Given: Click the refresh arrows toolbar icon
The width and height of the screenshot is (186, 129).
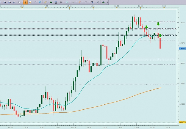Looking at the screenshot, I should (x=35, y=2).
